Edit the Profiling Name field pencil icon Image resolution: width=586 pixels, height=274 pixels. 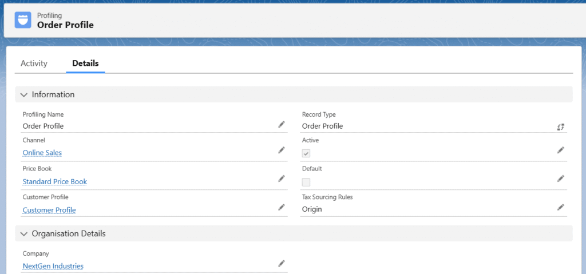pos(281,125)
